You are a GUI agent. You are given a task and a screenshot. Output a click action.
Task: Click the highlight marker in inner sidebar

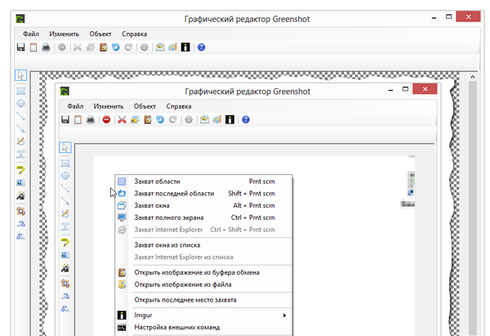coord(65,242)
